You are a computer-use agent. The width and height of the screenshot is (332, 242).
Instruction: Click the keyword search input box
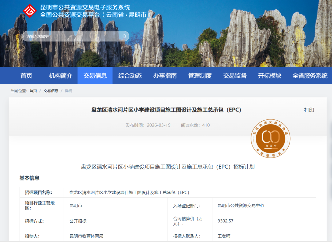[x=71, y=36]
